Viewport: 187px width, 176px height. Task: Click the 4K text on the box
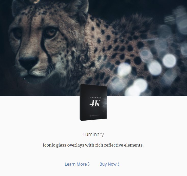pyautogui.click(x=95, y=103)
